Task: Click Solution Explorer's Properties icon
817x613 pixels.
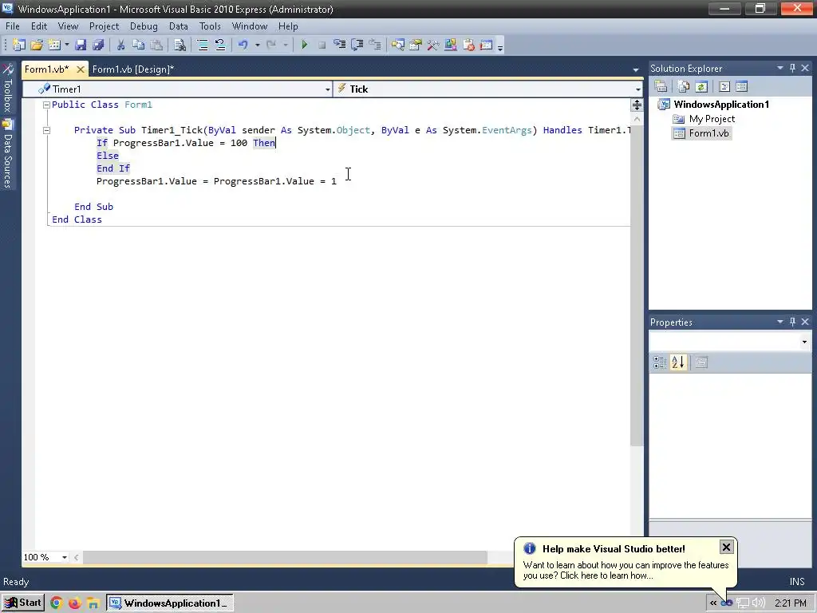Action: pyautogui.click(x=661, y=86)
